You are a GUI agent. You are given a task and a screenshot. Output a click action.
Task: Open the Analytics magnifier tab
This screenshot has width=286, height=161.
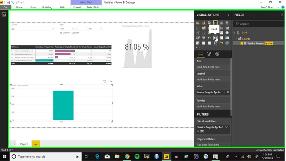(217, 54)
